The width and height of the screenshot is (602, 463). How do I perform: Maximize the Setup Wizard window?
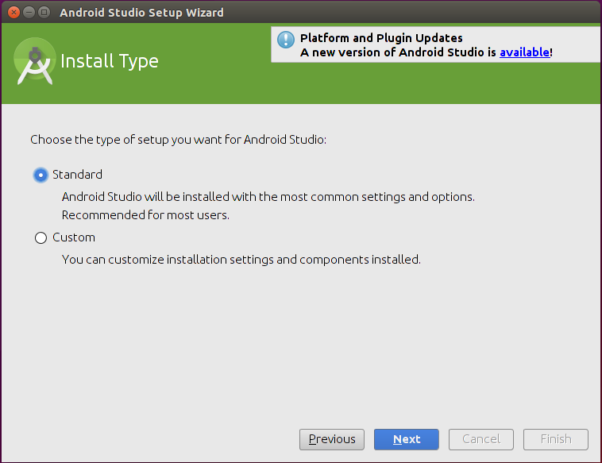point(44,12)
